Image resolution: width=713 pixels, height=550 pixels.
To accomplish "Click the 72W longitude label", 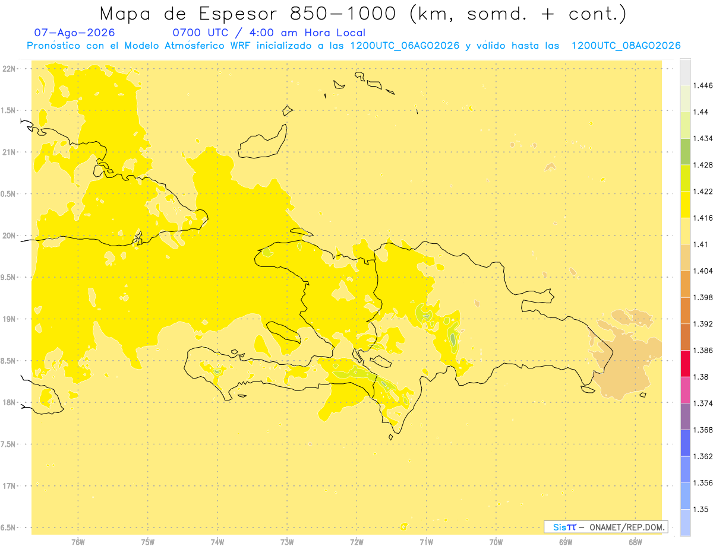I will coord(356,542).
